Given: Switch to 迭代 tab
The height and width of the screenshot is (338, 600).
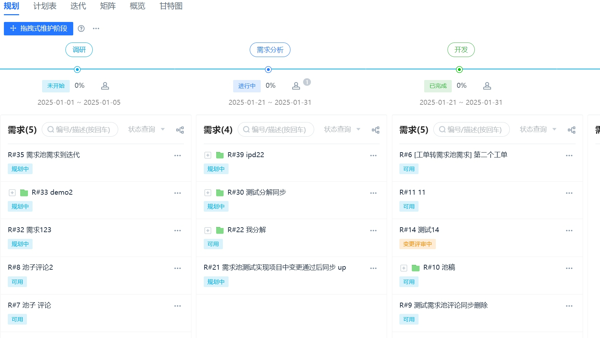Looking at the screenshot, I should 78,6.
